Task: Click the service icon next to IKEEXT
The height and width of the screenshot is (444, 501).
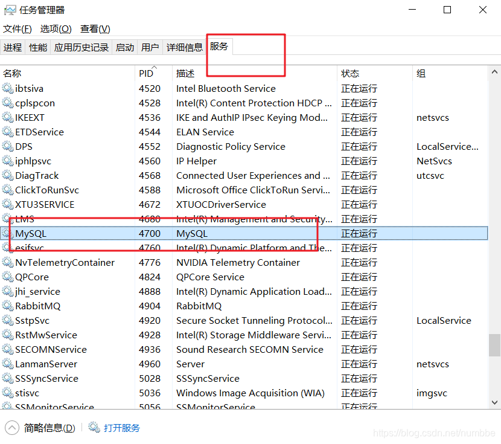Action: (x=8, y=117)
